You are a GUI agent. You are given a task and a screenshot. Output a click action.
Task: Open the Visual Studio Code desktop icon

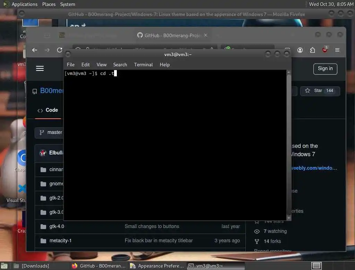tap(16, 194)
